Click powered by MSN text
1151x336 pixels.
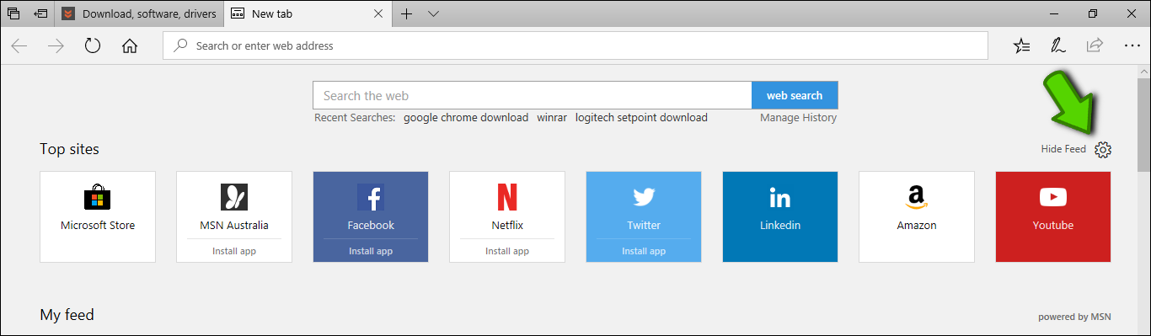(1074, 317)
